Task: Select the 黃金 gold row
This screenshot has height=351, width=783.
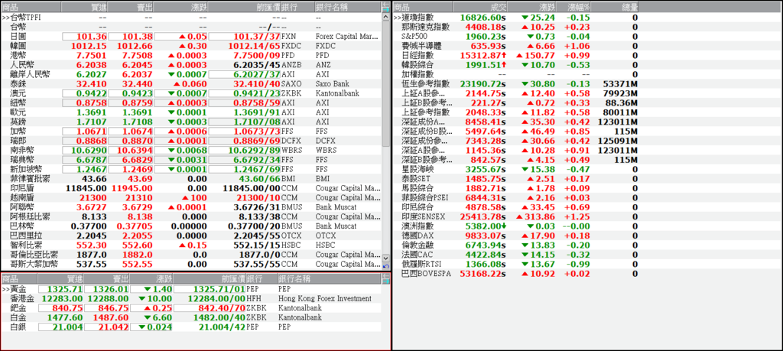Action: pyautogui.click(x=190, y=289)
